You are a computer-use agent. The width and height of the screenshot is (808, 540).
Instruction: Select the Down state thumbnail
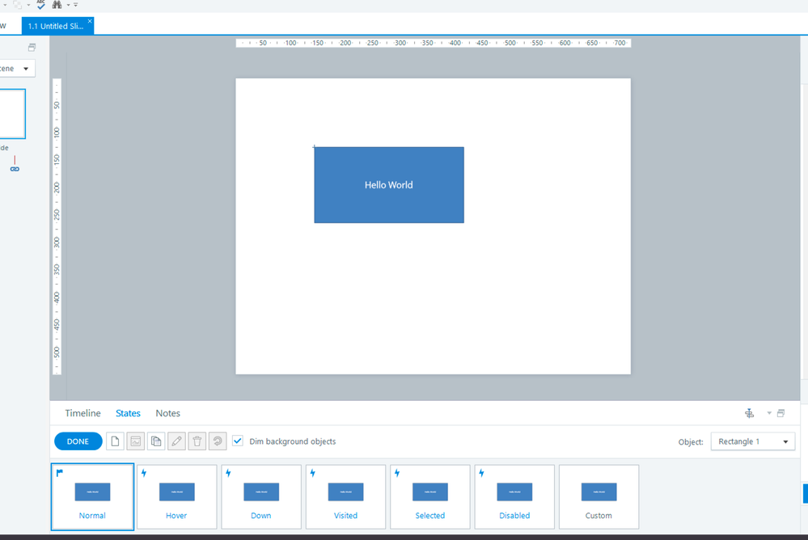pyautogui.click(x=261, y=496)
